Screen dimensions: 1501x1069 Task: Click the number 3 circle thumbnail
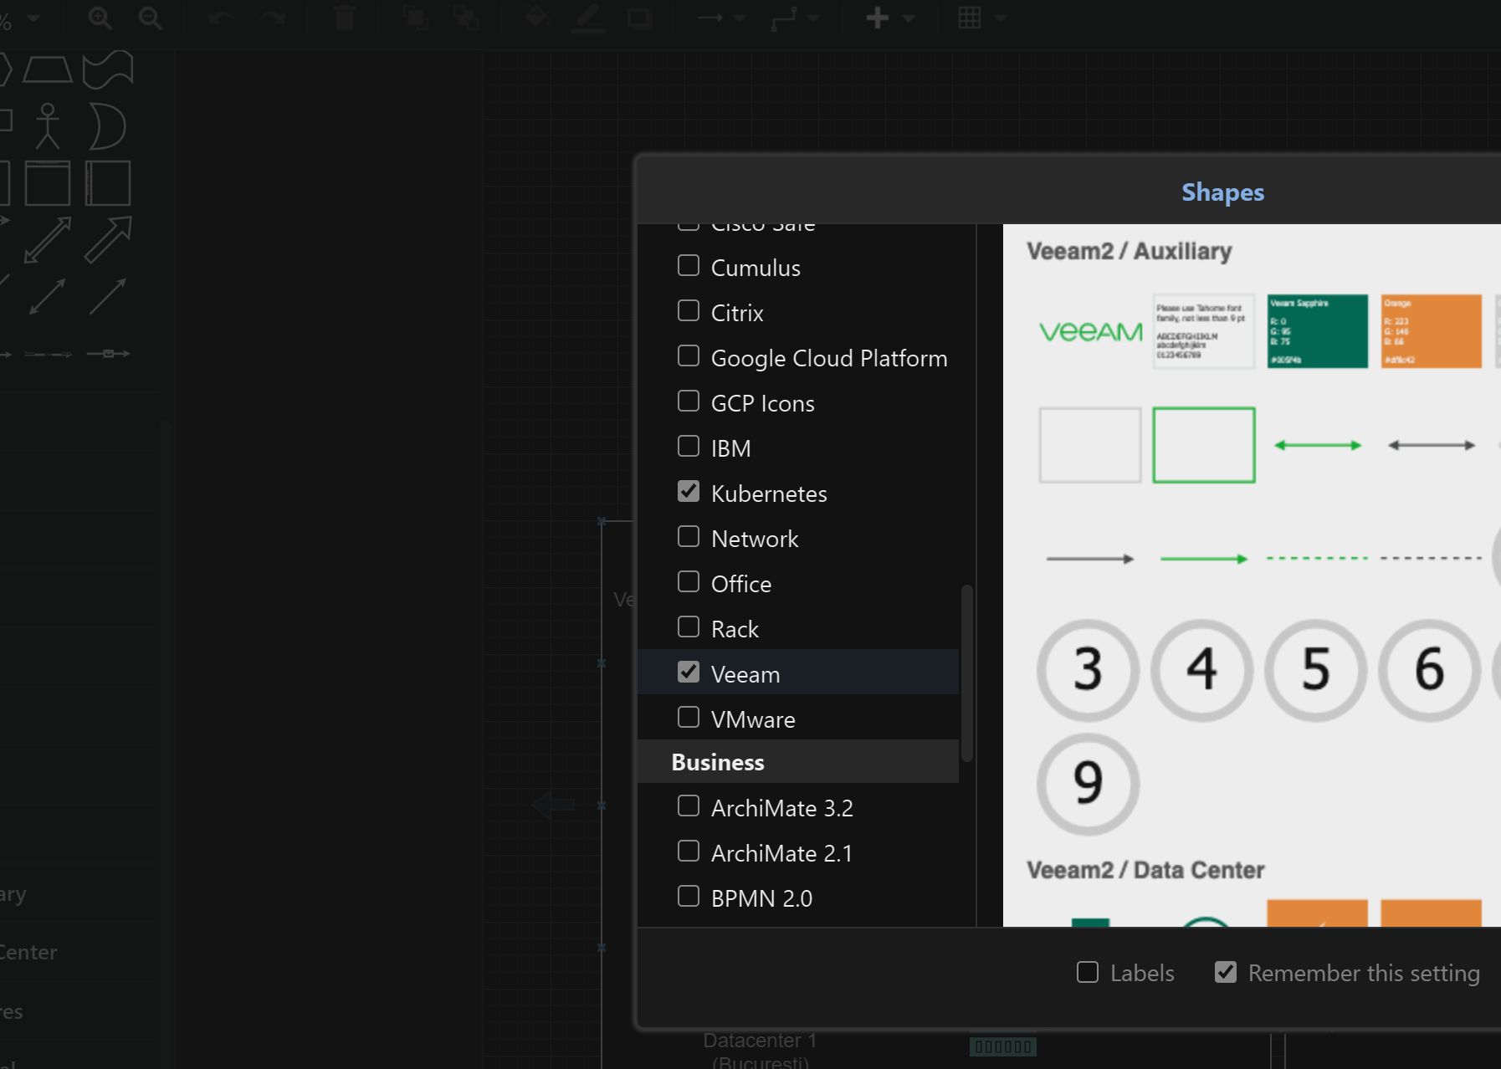tap(1088, 670)
